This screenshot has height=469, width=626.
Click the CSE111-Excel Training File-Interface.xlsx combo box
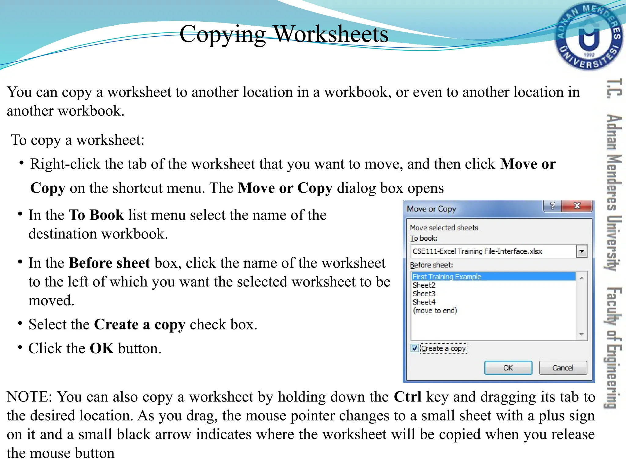coord(499,251)
